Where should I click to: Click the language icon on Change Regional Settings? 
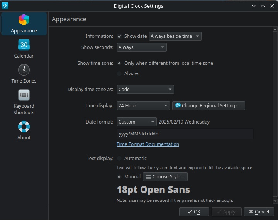click(x=178, y=105)
